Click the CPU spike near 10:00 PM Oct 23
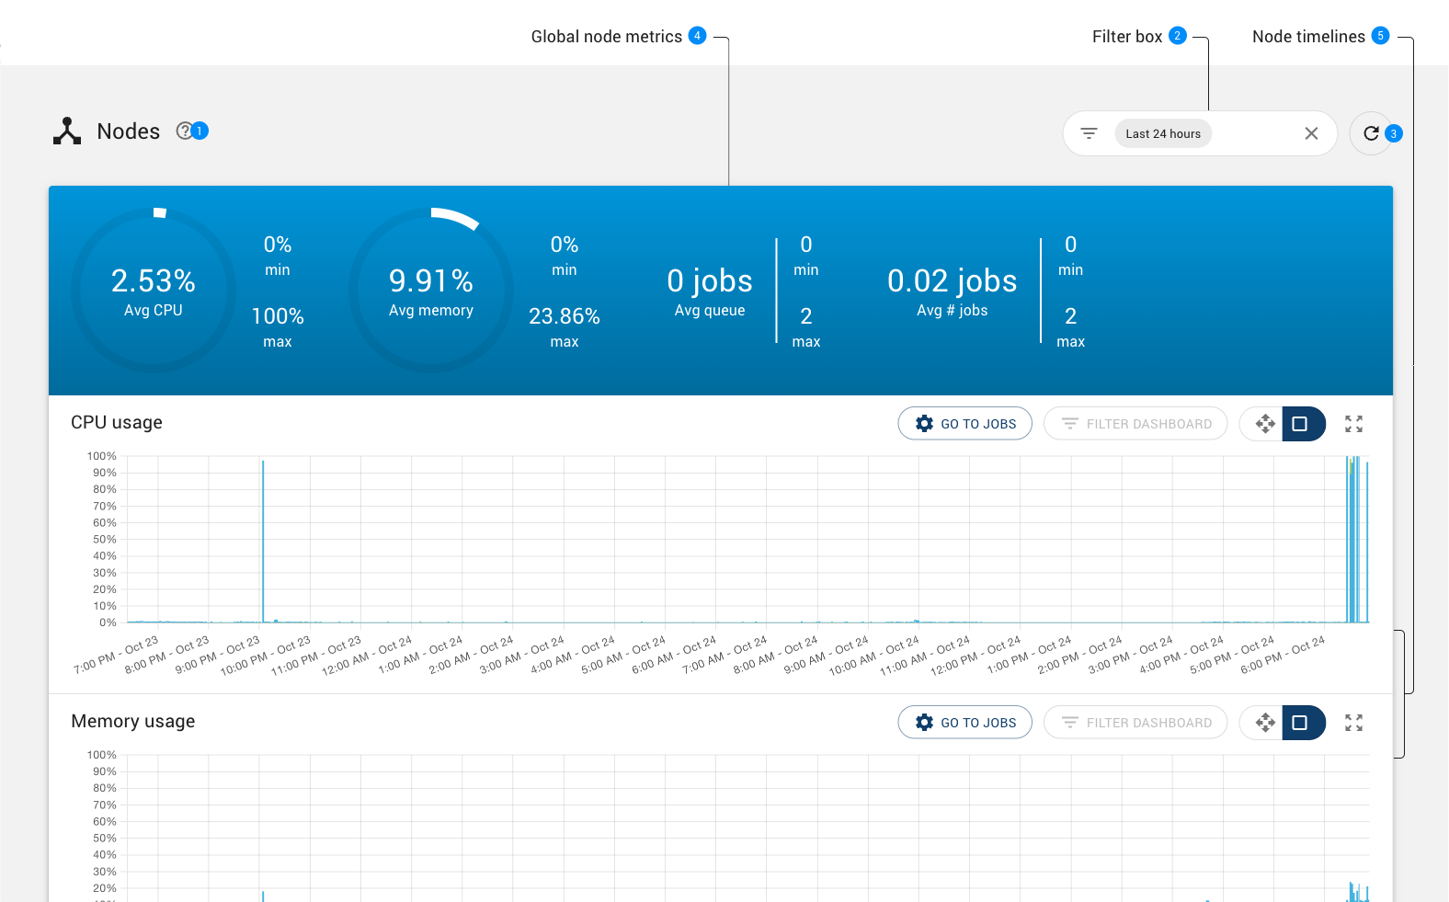This screenshot has height=902, width=1449. (x=263, y=542)
